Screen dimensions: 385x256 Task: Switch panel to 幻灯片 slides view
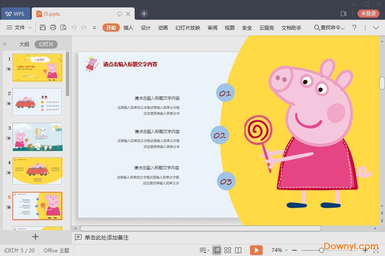tap(46, 44)
